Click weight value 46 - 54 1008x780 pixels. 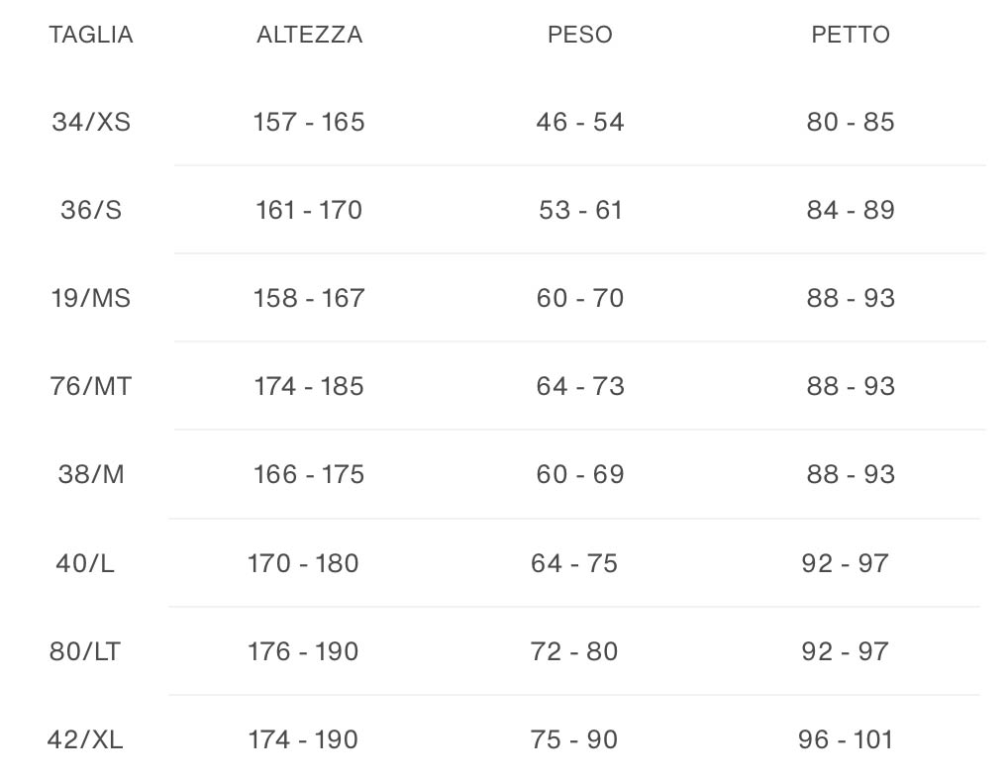click(x=580, y=123)
